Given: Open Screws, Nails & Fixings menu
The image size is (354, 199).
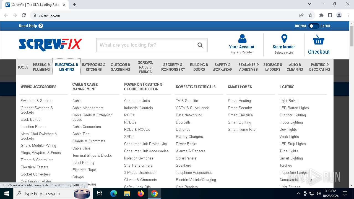Looking at the screenshot, I should [x=145, y=67].
